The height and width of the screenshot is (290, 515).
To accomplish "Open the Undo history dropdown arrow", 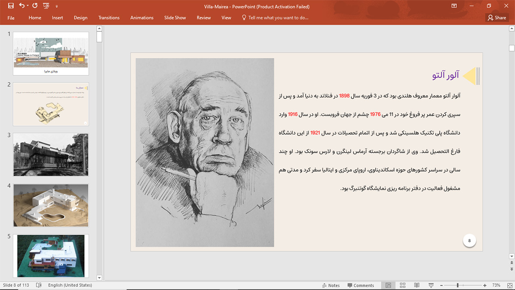I will click(28, 6).
